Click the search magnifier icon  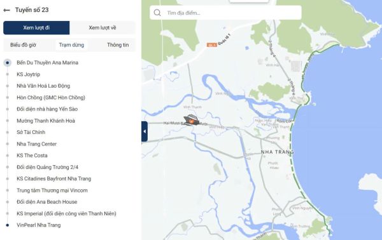point(157,13)
